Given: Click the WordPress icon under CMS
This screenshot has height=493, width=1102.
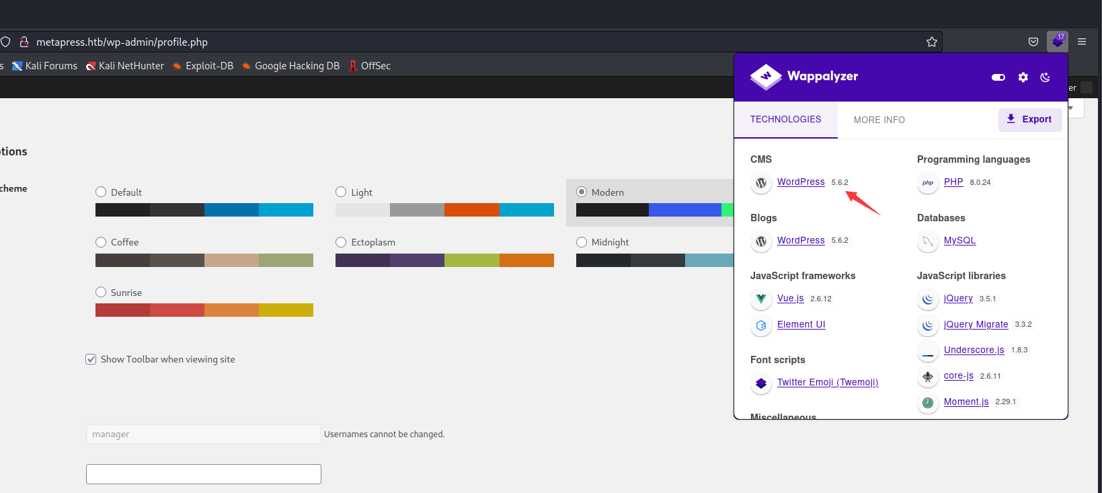Looking at the screenshot, I should coord(761,182).
